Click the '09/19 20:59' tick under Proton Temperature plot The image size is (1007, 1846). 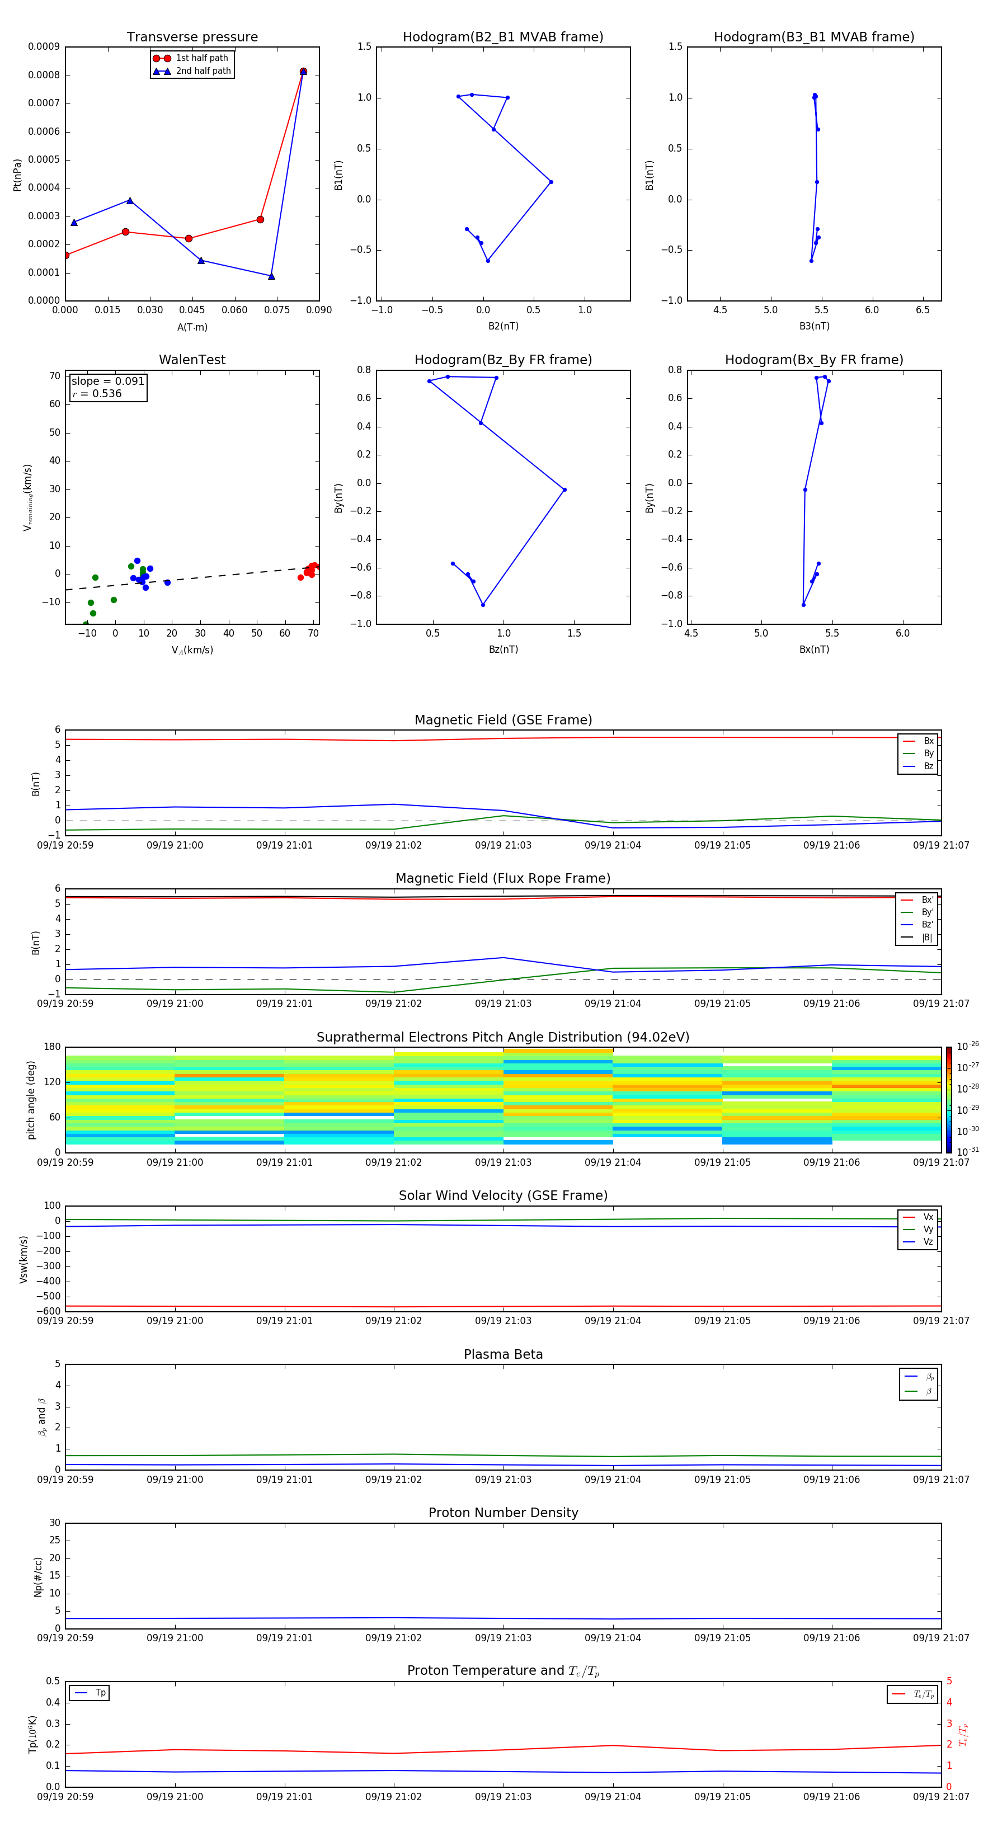[65, 1797]
